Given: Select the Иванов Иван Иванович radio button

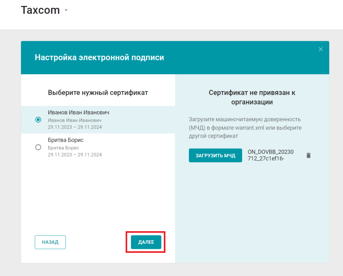Looking at the screenshot, I should tap(38, 120).
